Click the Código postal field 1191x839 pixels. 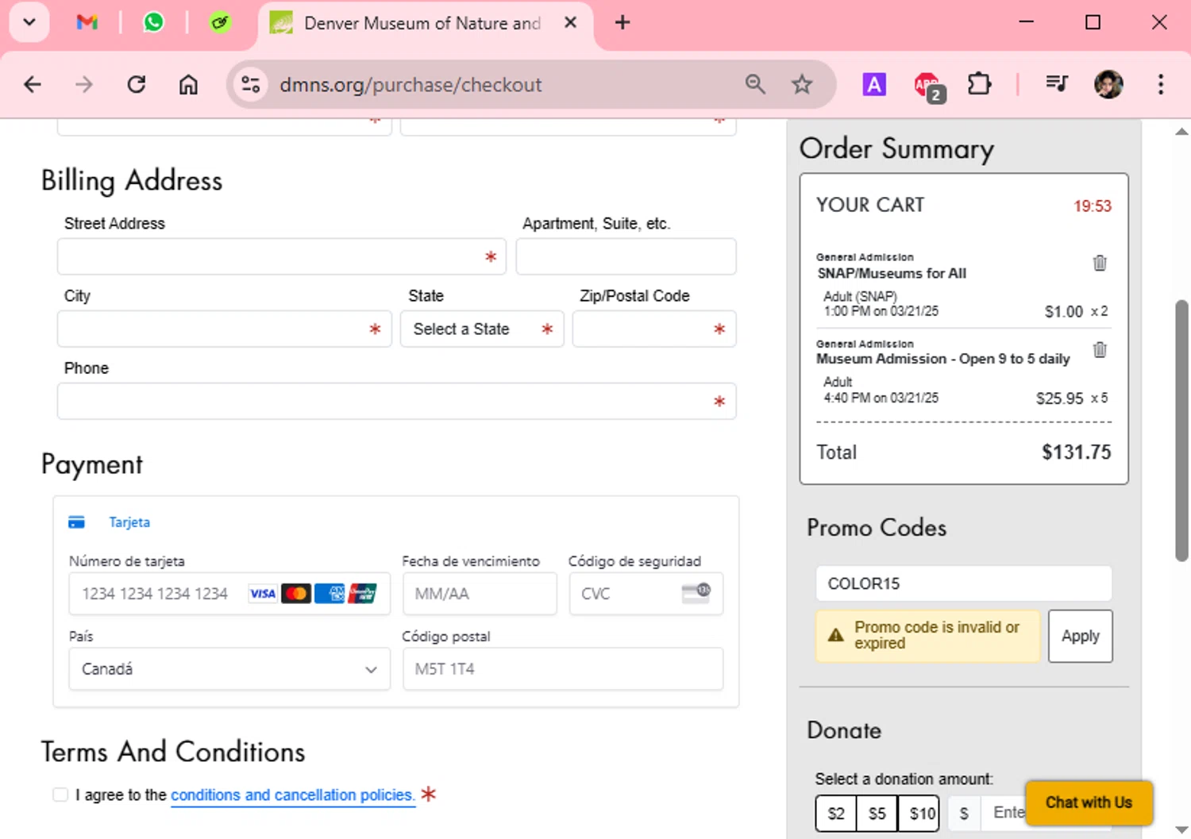coord(563,669)
